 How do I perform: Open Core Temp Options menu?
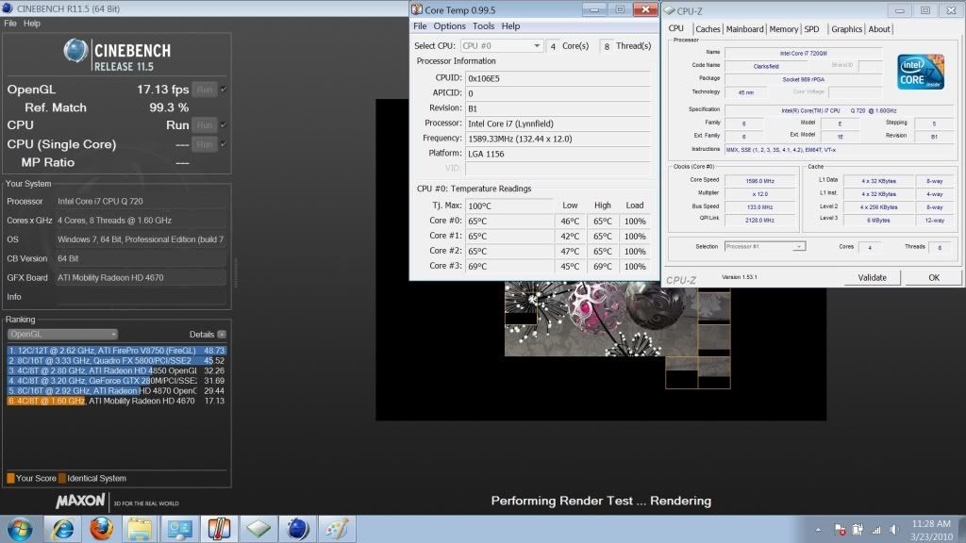[x=449, y=25]
